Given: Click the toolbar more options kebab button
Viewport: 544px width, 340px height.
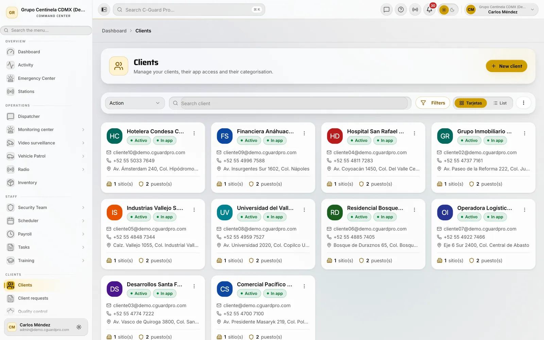Looking at the screenshot, I should pyautogui.click(x=524, y=103).
